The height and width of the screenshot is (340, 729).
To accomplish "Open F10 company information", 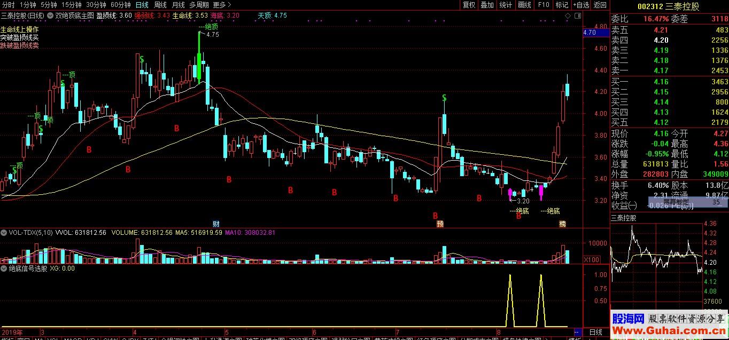I will (544, 5).
